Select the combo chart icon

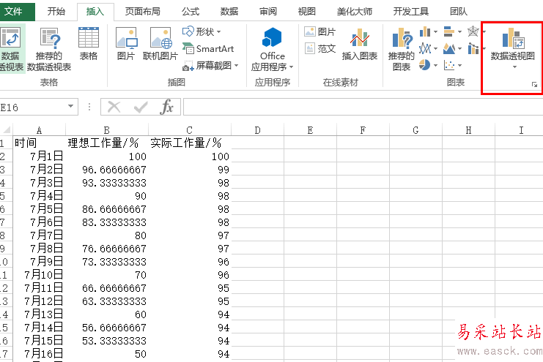click(473, 48)
